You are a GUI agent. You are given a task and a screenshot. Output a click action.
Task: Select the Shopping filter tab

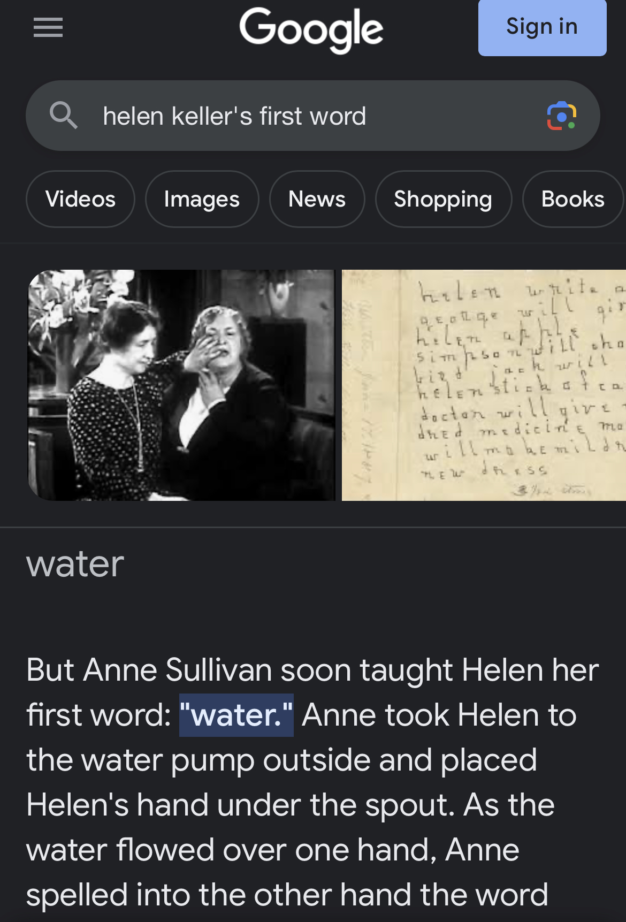[x=443, y=199]
